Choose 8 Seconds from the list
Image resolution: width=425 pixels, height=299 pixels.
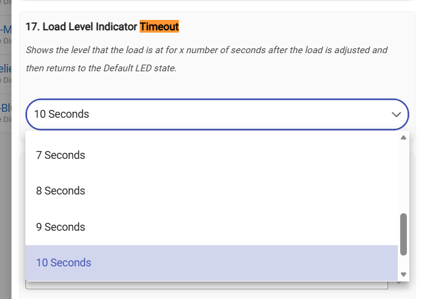(60, 191)
